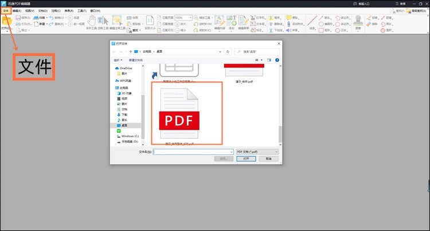Open the 组织 dropdown in dialog
The height and width of the screenshot is (231, 430).
118,60
